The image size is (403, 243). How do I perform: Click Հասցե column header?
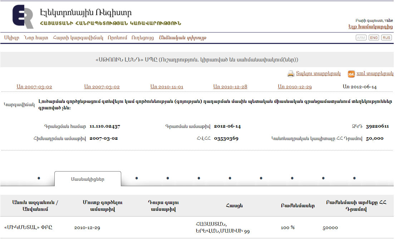click(x=235, y=205)
